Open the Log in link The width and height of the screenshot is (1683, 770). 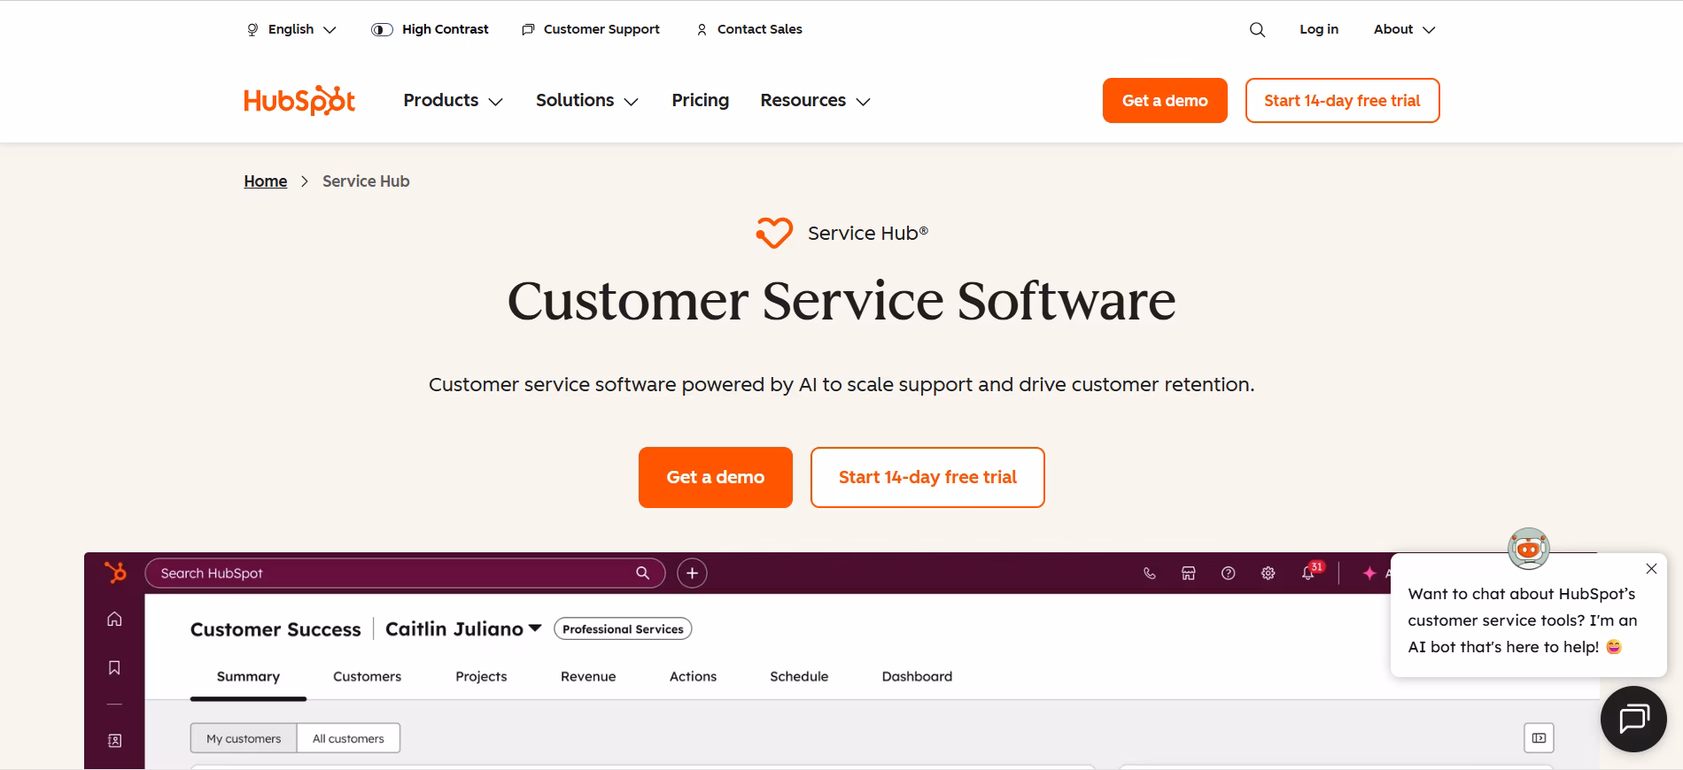coord(1319,29)
